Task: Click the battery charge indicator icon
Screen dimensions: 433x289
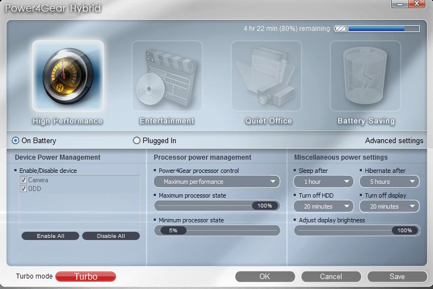Action: pyautogui.click(x=340, y=29)
